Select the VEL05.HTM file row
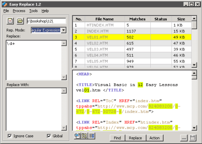The width and height of the screenshot is (202, 144). point(132,61)
